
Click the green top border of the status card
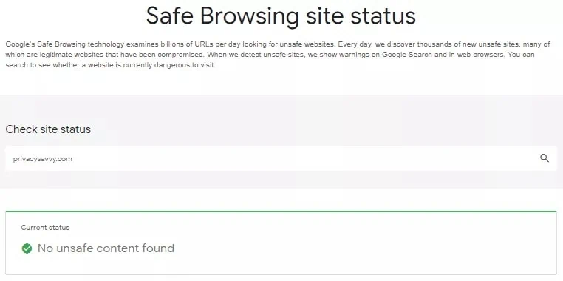tap(281, 211)
